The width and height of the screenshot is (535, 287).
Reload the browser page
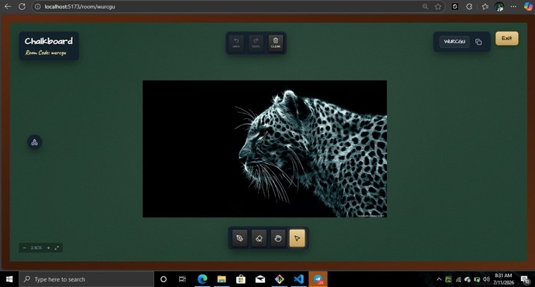[22, 7]
